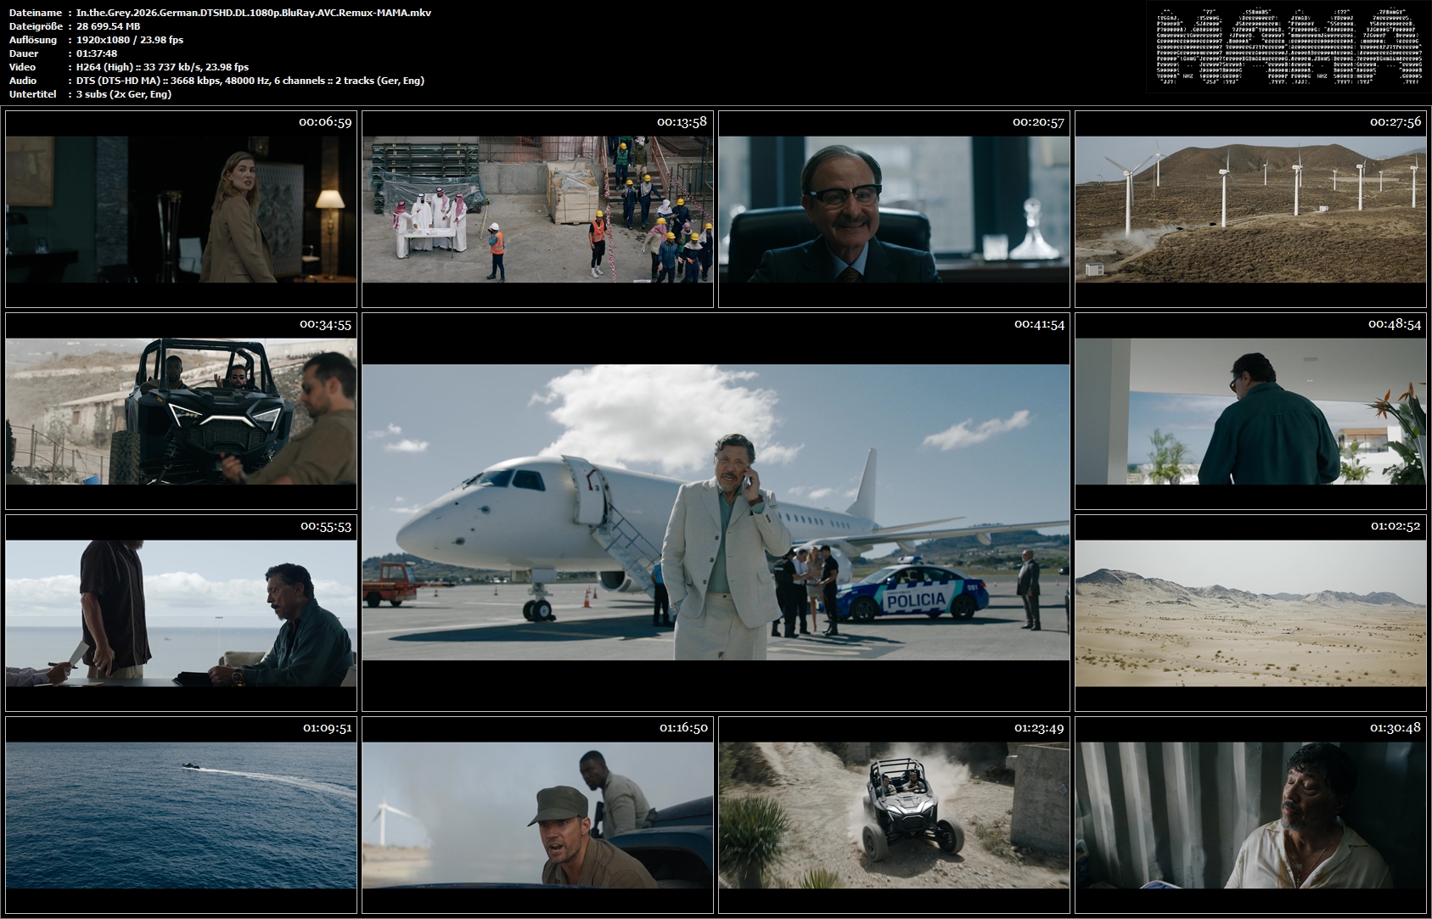This screenshot has width=1432, height=919.
Task: Open the thumbnail of woman in beige jacket
Action: coord(181,209)
